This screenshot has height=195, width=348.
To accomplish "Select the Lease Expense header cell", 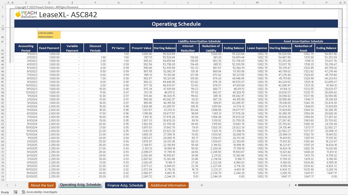I will click(x=257, y=48).
